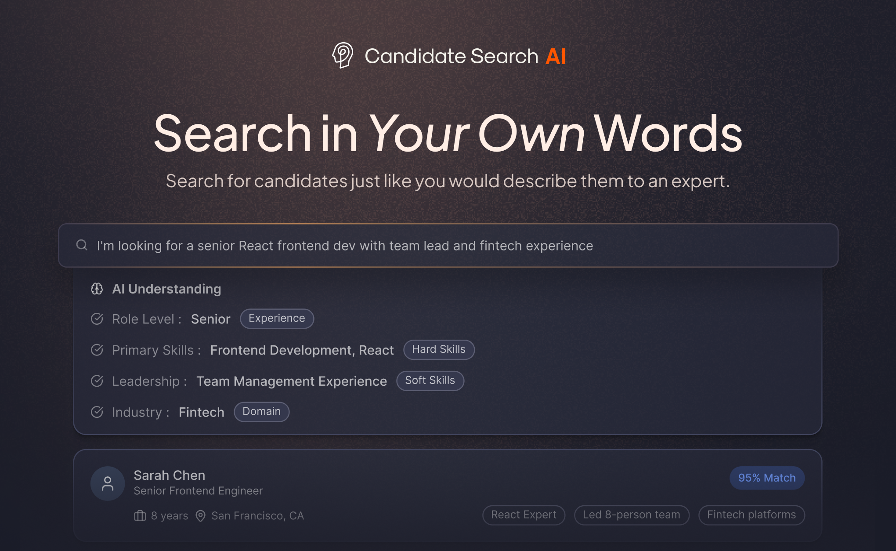This screenshot has height=551, width=896.
Task: Toggle the Leadership check circle
Action: [x=97, y=381]
